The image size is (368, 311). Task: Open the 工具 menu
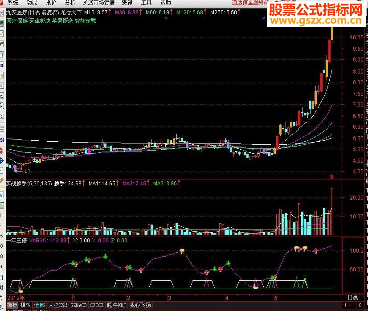coord(146,3)
